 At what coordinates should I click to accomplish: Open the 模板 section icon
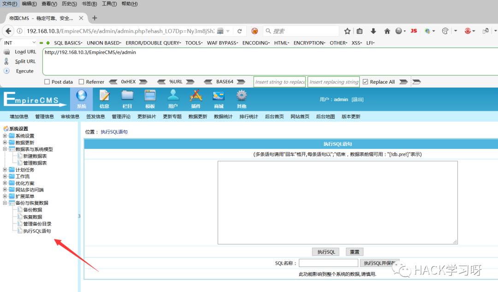(150, 99)
